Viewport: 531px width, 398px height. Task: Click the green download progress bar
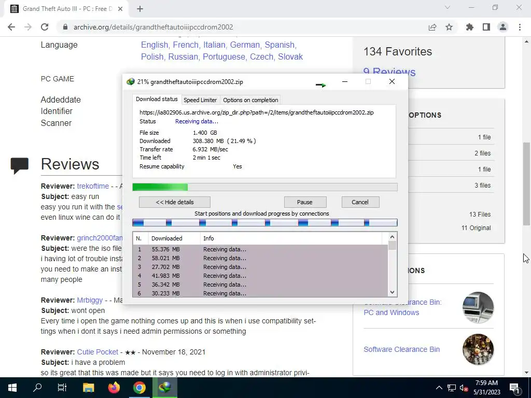tap(265, 187)
